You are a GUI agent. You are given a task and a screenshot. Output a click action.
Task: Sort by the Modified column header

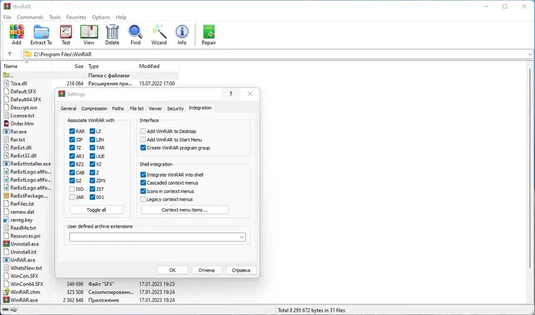(x=157, y=66)
